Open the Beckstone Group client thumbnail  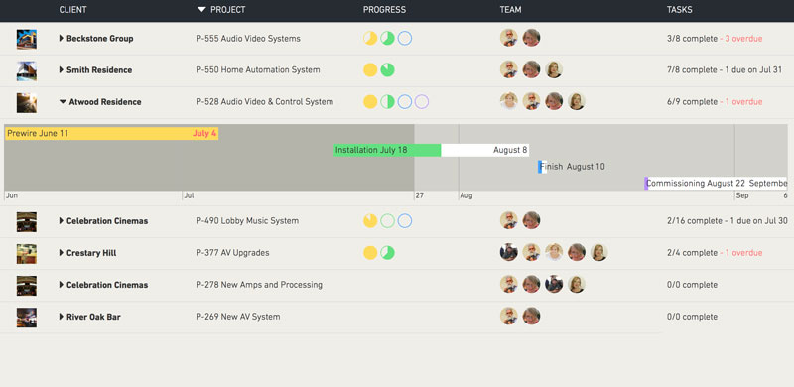[27, 39]
